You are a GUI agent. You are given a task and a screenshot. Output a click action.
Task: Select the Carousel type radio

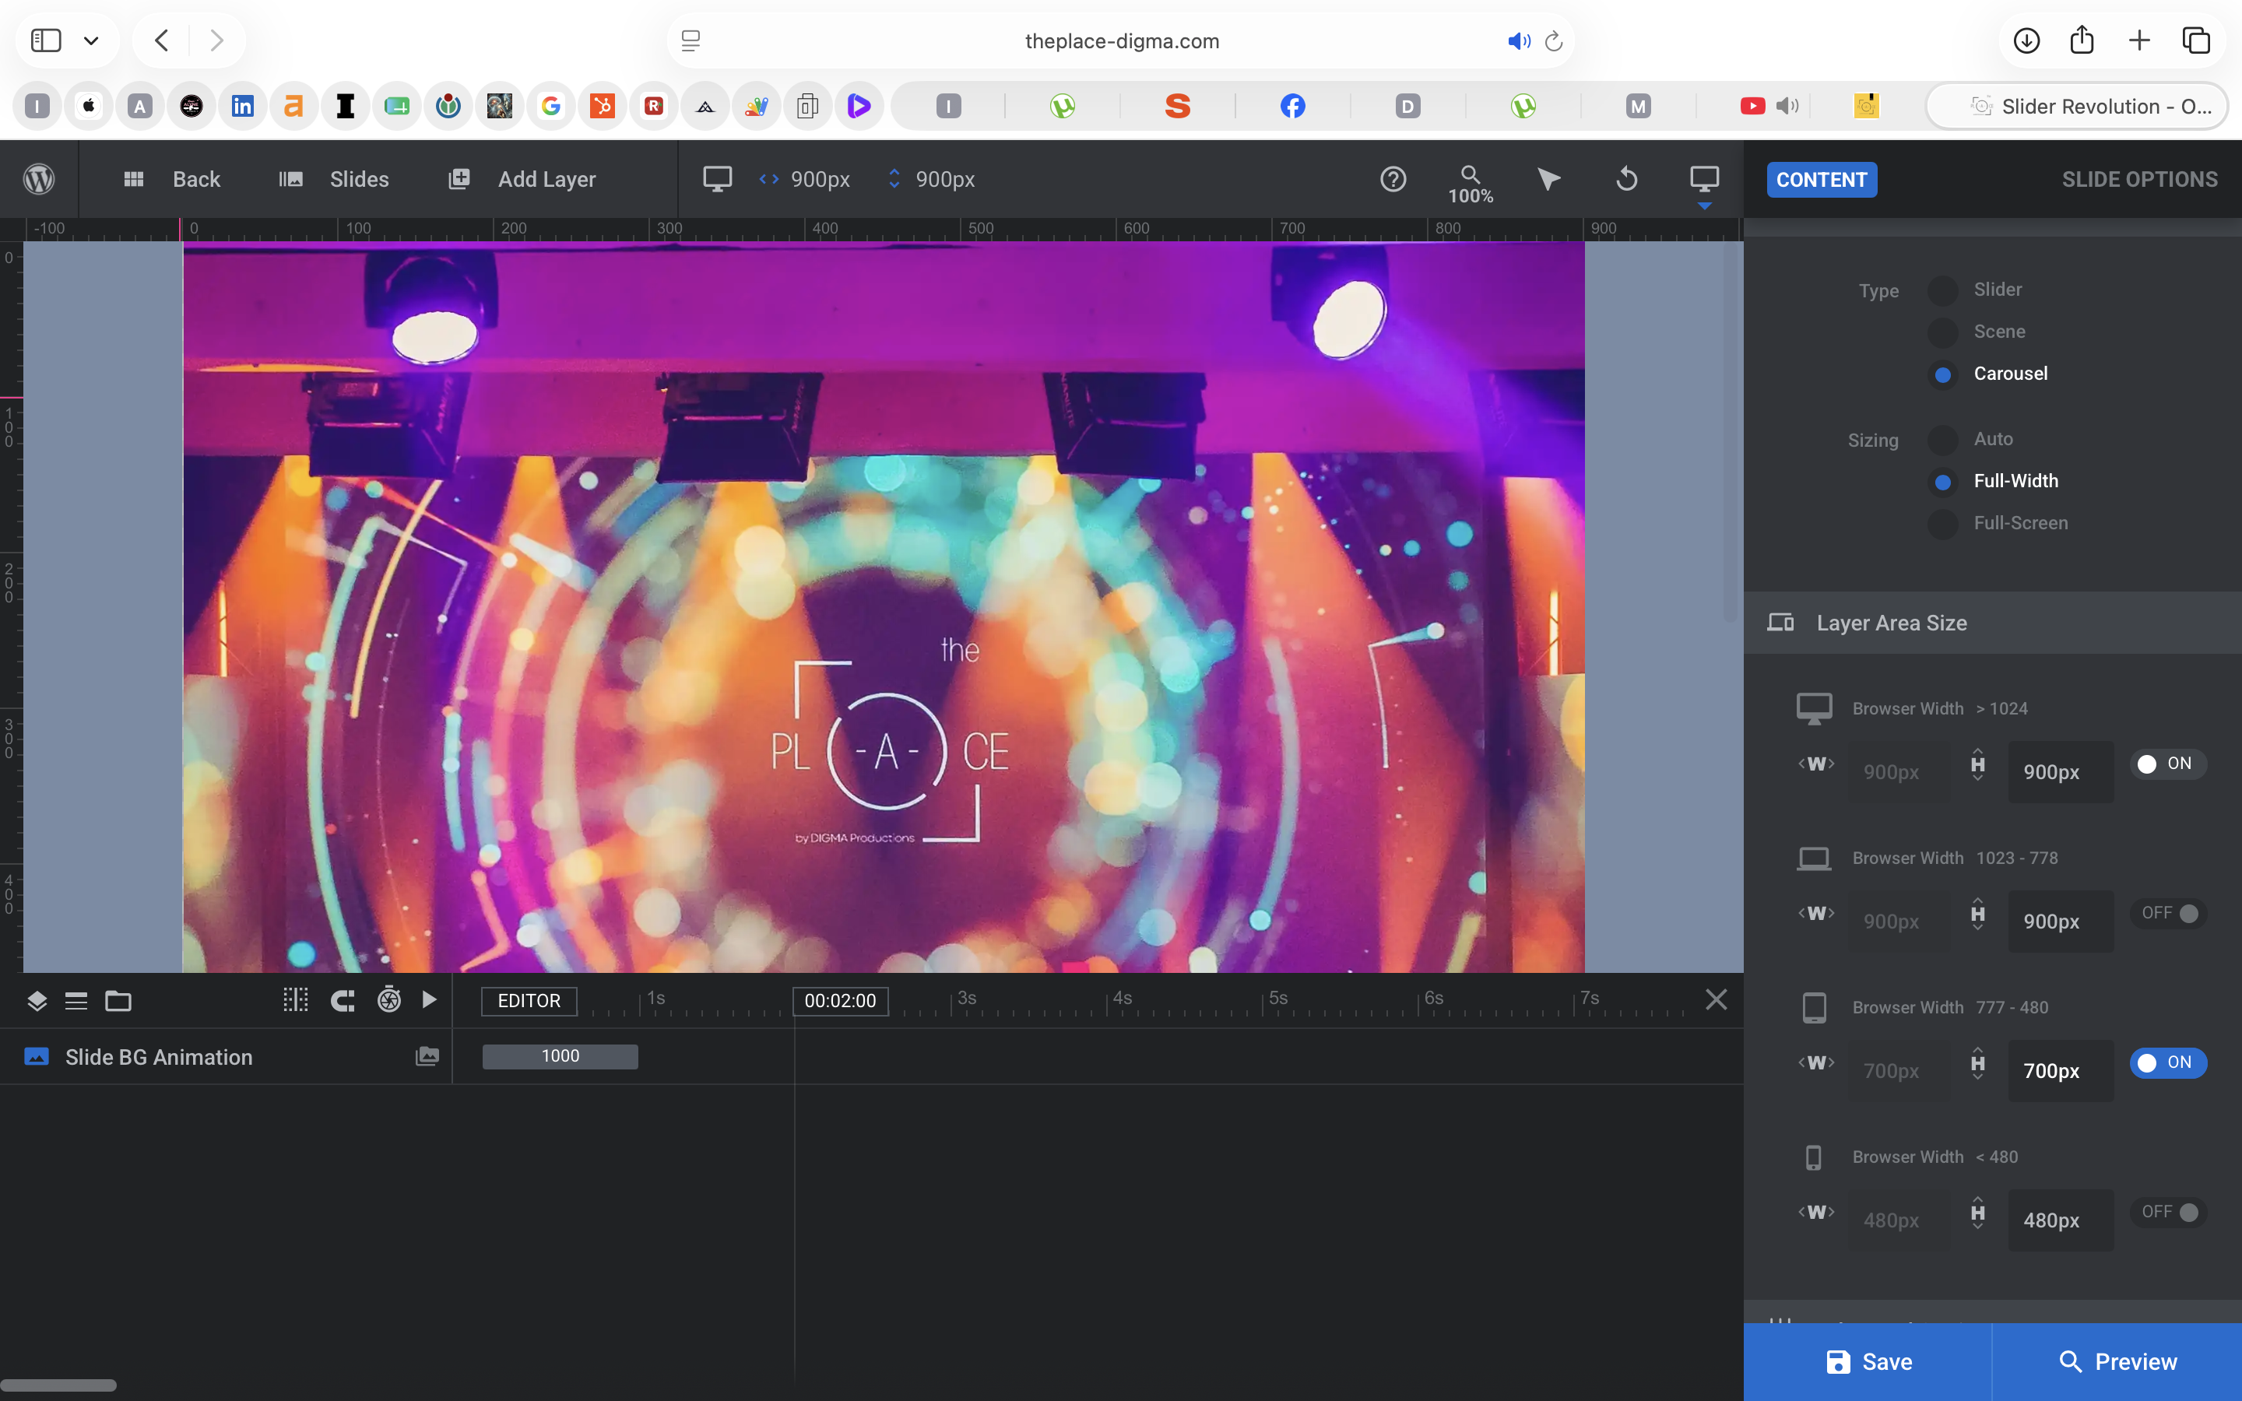pyautogui.click(x=1943, y=374)
